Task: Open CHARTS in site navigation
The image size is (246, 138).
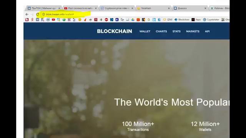Action: 161,31
